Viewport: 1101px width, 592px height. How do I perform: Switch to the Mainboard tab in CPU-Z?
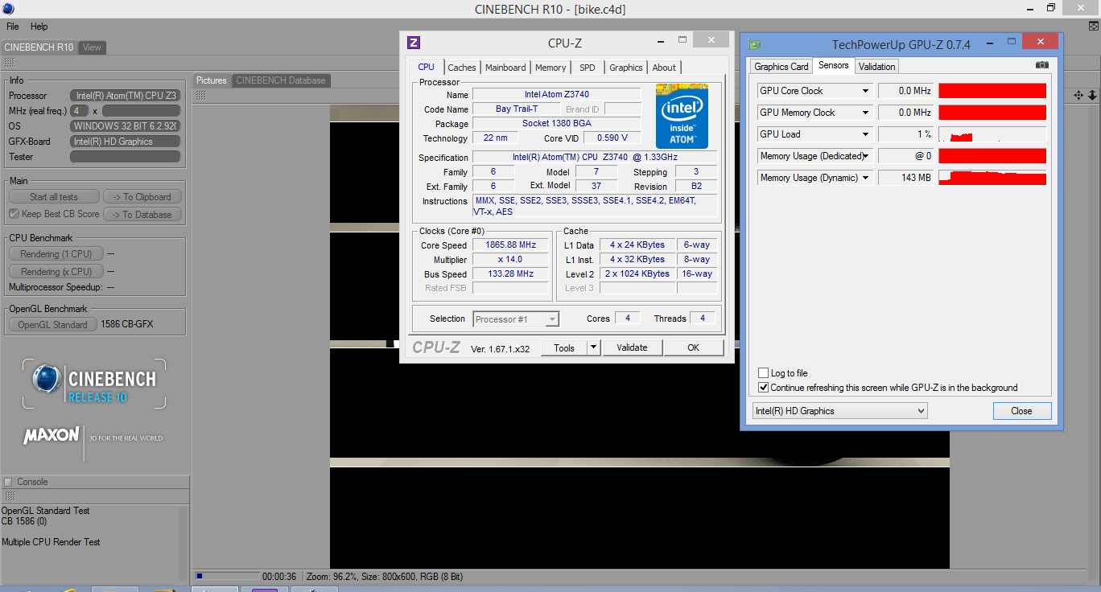click(505, 68)
